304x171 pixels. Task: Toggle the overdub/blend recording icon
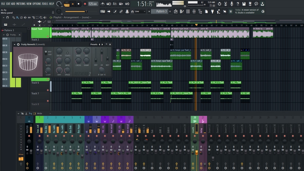121,4
